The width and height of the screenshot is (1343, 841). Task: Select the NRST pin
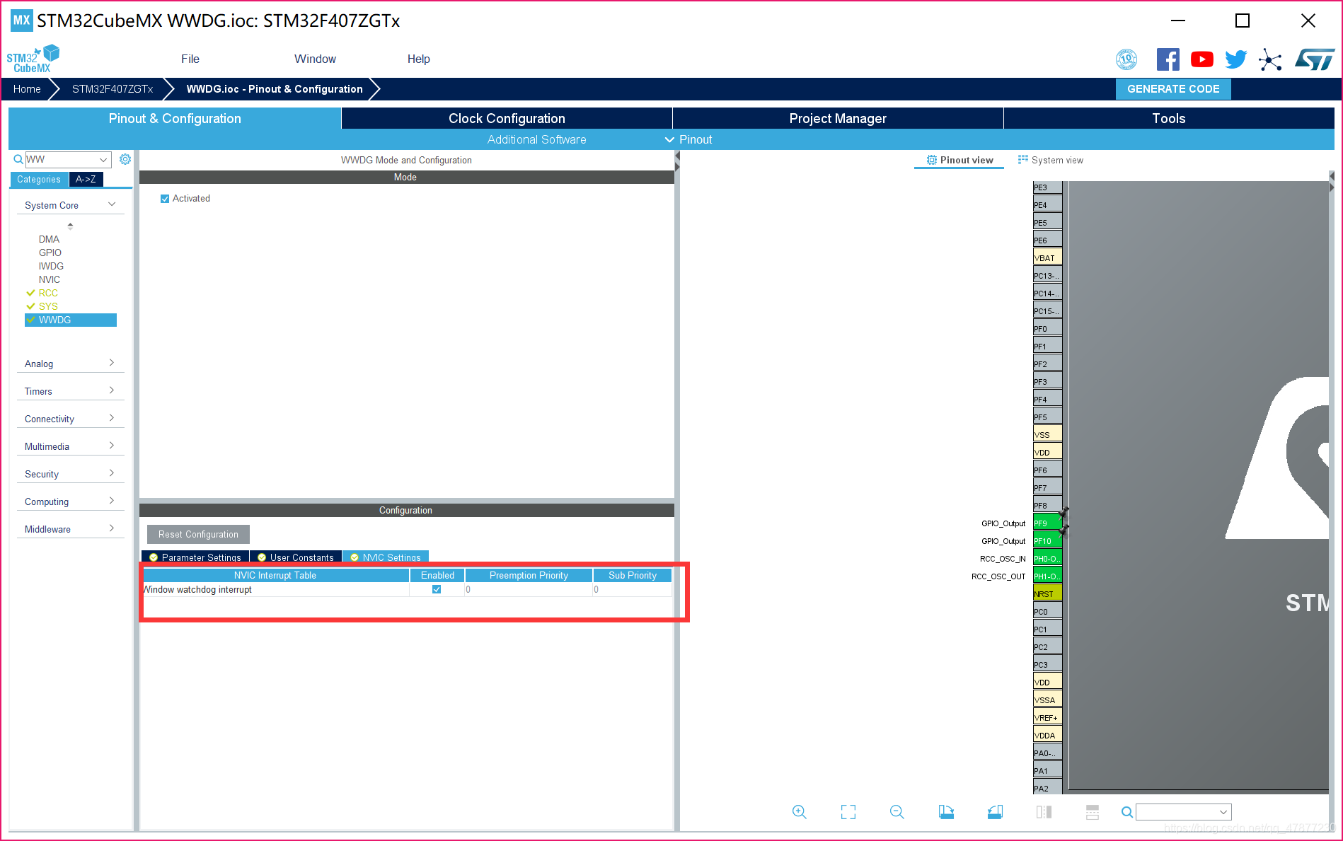tap(1047, 594)
